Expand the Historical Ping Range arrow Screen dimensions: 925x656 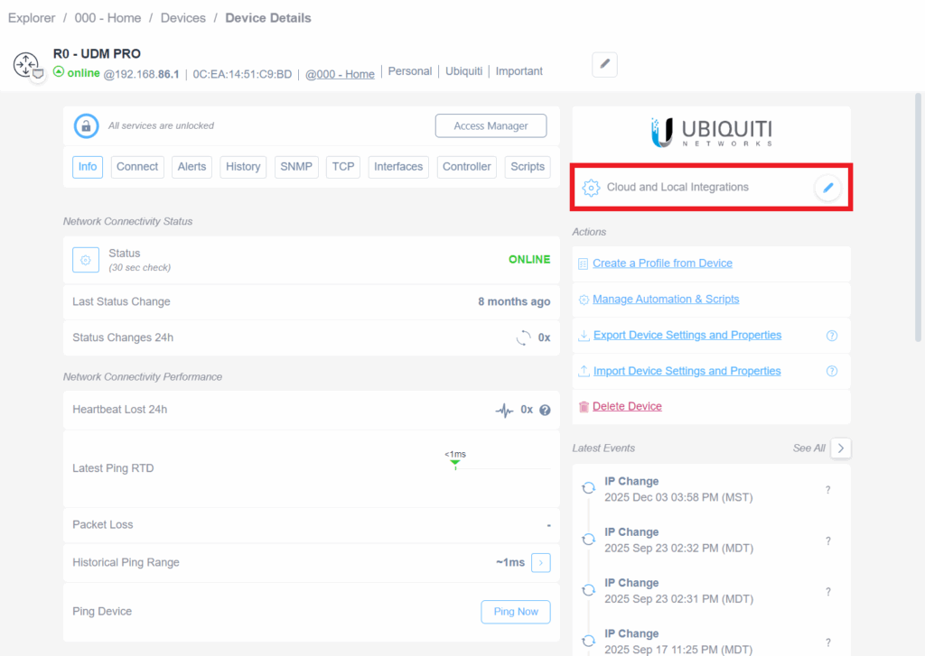coord(540,563)
